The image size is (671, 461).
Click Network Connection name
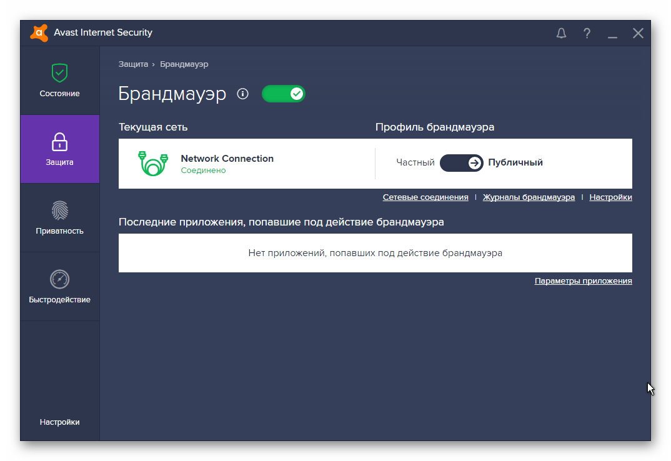pos(227,159)
